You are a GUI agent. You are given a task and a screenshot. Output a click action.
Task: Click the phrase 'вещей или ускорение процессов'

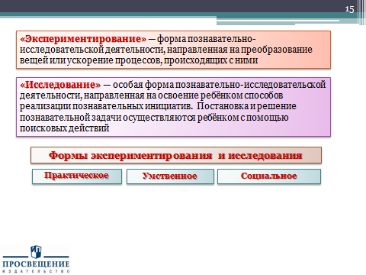[x=91, y=60]
